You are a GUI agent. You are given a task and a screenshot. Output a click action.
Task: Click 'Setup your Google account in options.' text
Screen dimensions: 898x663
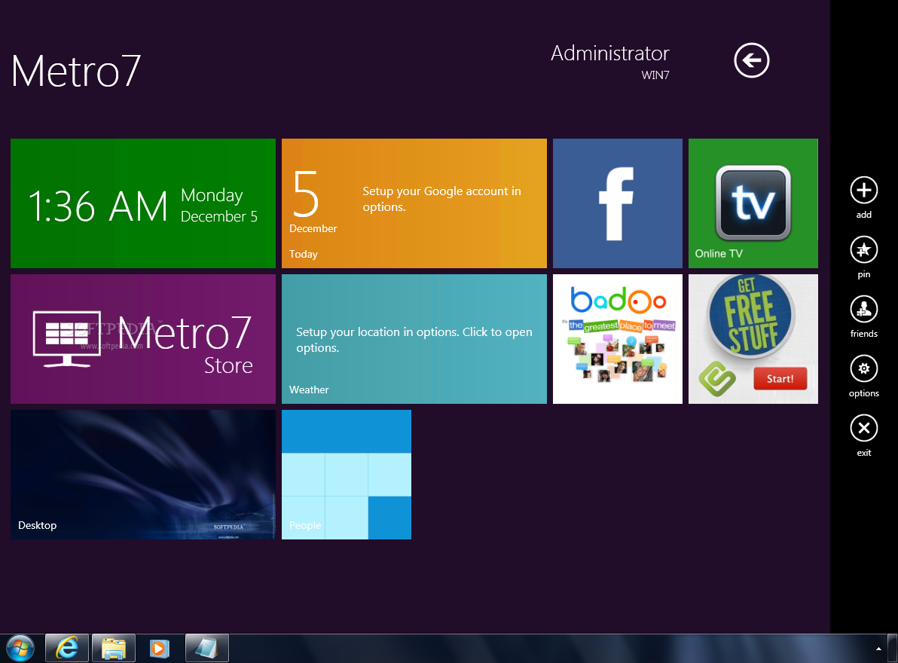(x=441, y=199)
